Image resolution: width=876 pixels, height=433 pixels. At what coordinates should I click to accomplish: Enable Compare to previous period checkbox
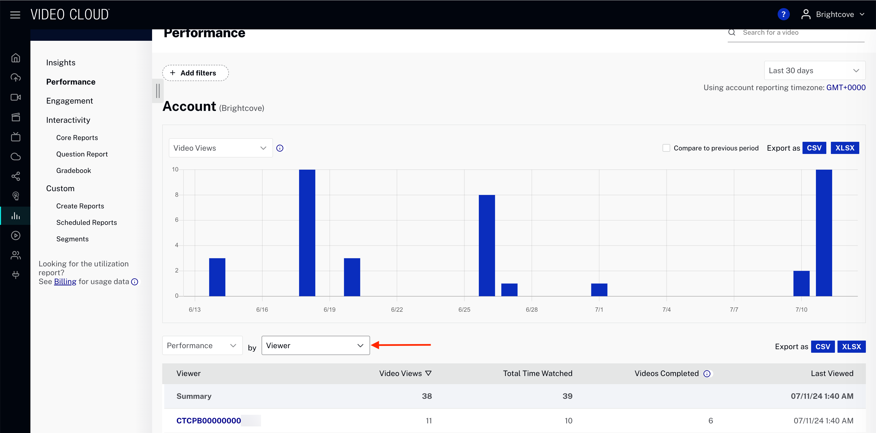(666, 148)
